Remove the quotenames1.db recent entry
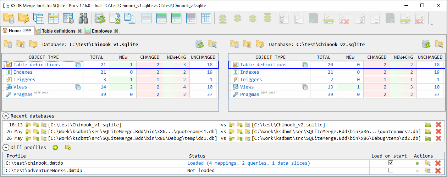447x177 pixels. (x=438, y=131)
